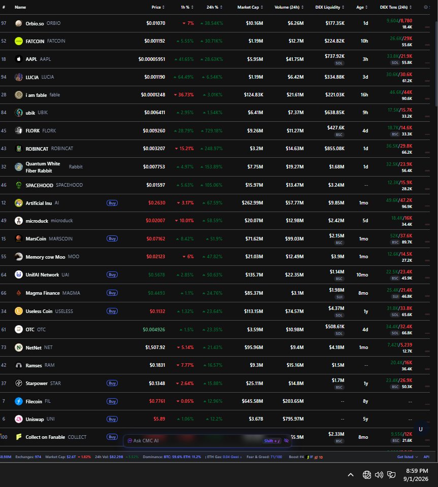Sort by the # rank column header
This screenshot has width=438, height=487.
(x=4, y=7)
